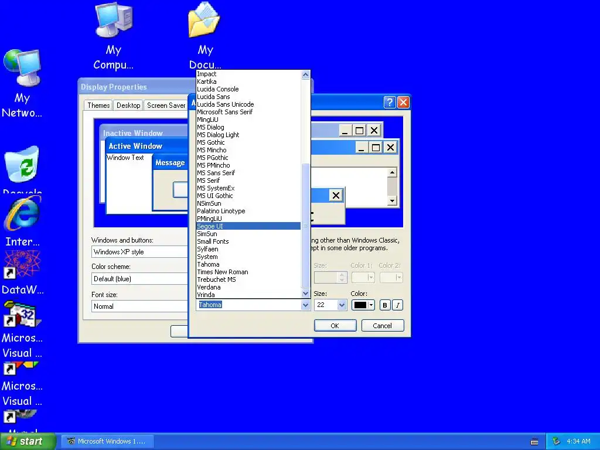Open the font Color picker dropdown
This screenshot has height=450, width=600.
coord(363,305)
